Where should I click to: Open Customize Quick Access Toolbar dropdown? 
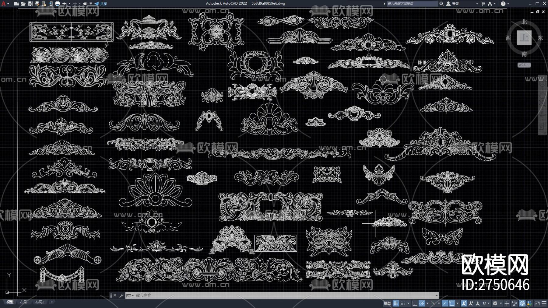pyautogui.click(x=91, y=4)
